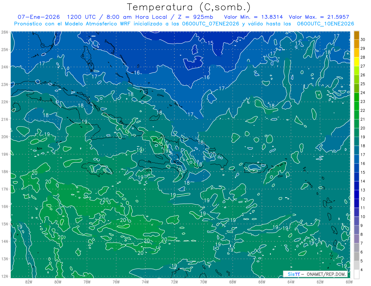
Task: Click the colorbar label '30'
Action: pos(363,39)
